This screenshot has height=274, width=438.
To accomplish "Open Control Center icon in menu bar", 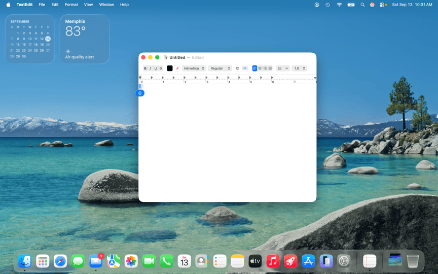I will tap(382, 5).
